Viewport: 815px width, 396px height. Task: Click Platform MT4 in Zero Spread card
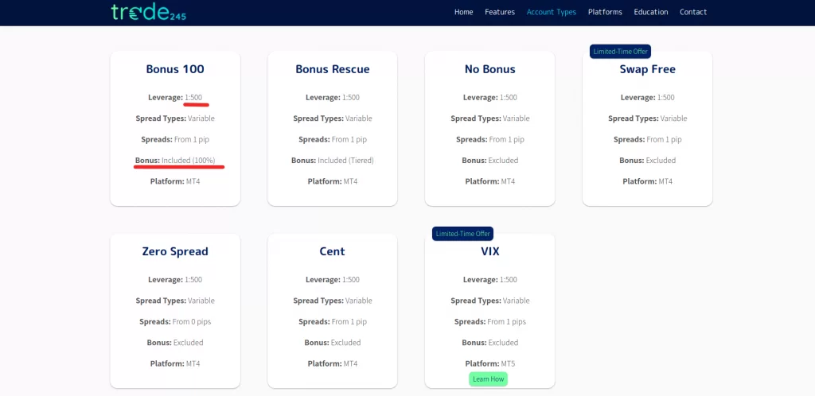click(x=175, y=363)
